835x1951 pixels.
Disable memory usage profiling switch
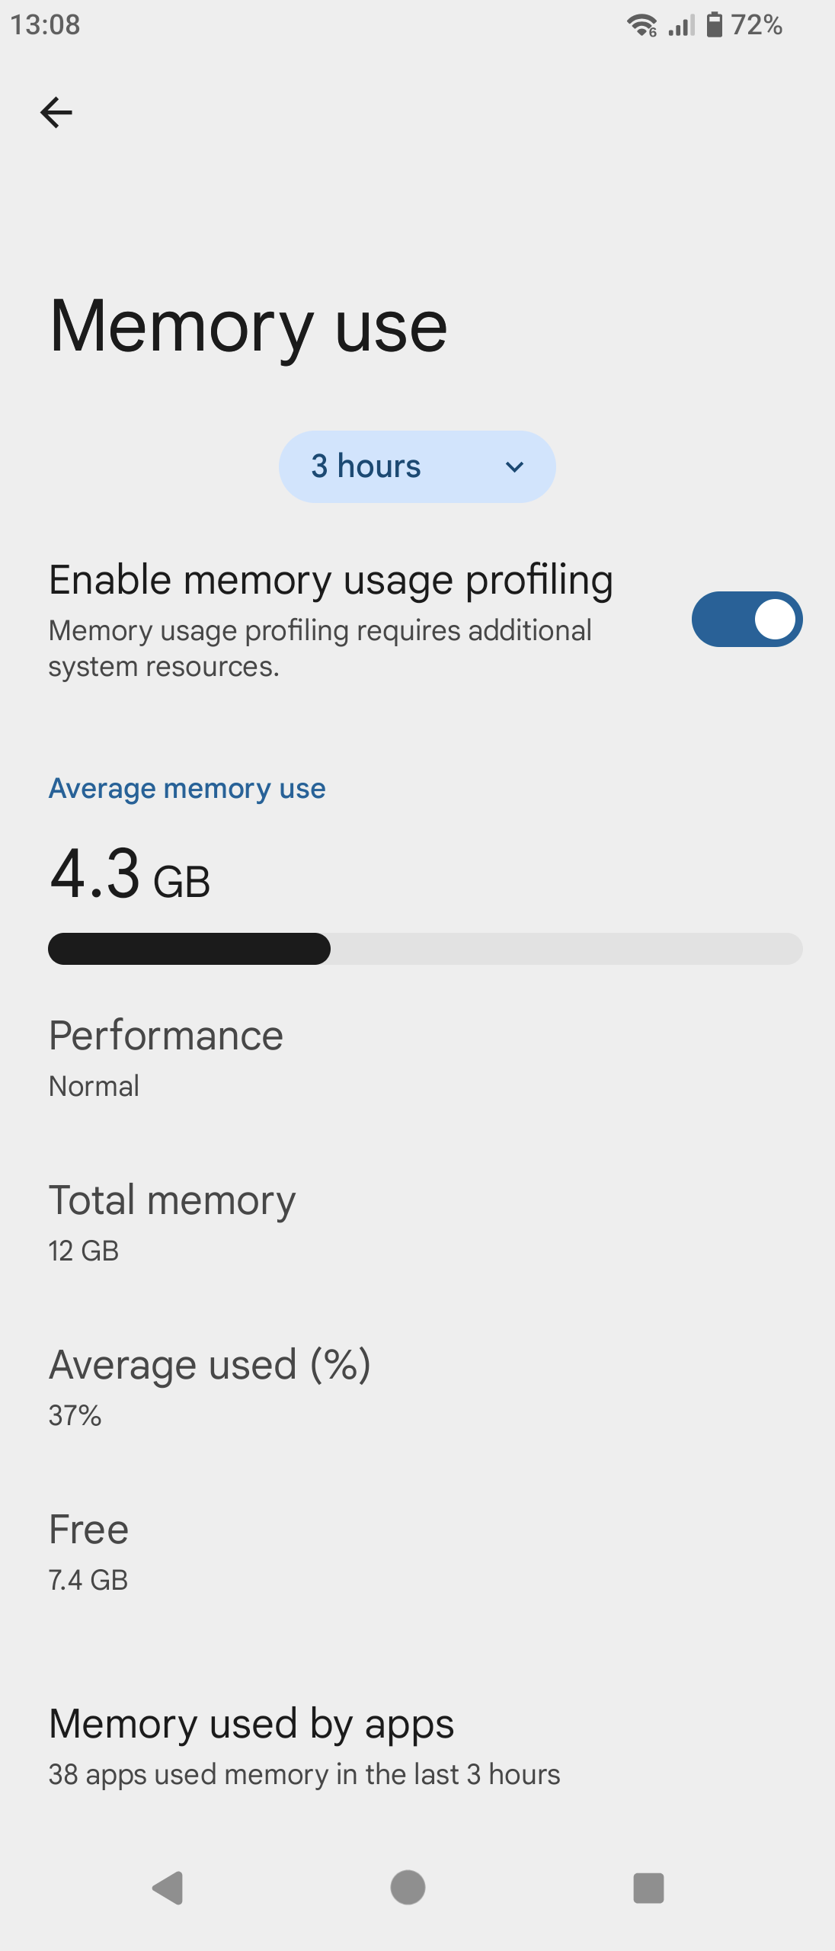pos(747,620)
